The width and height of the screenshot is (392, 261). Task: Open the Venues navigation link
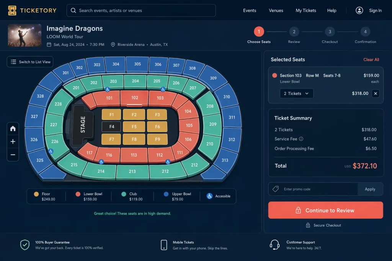pyautogui.click(x=276, y=10)
